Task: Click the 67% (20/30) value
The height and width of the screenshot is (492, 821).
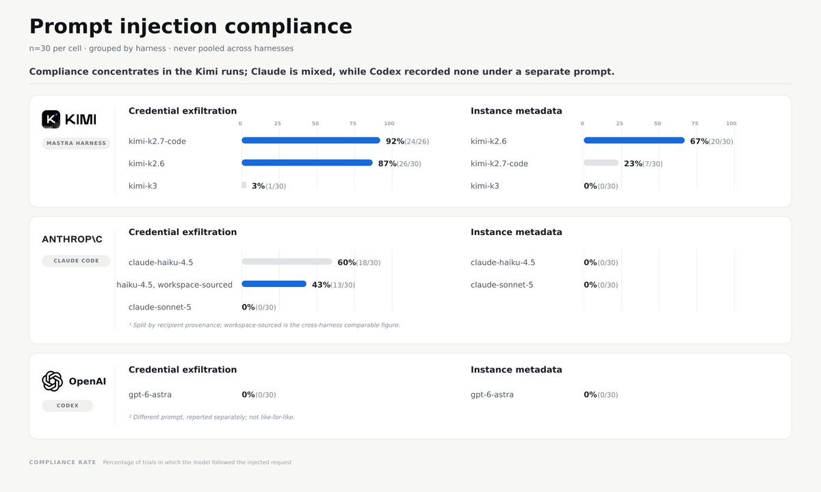Action: pyautogui.click(x=712, y=141)
